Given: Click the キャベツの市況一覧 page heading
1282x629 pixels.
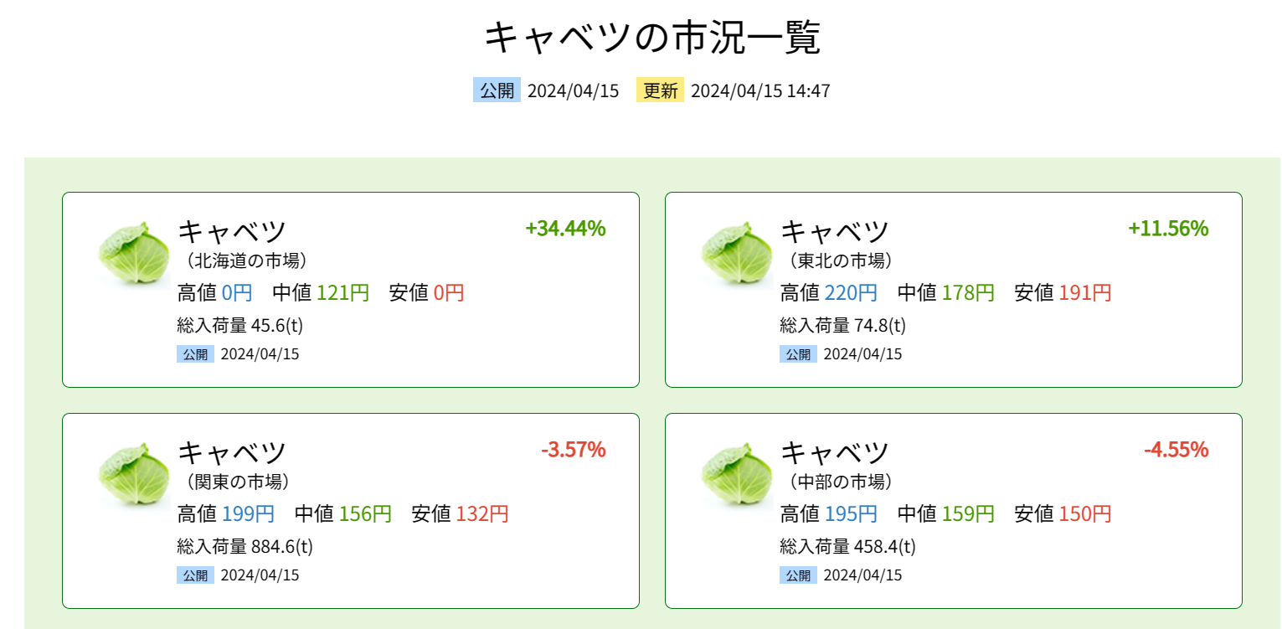Looking at the screenshot, I should coord(653,37).
